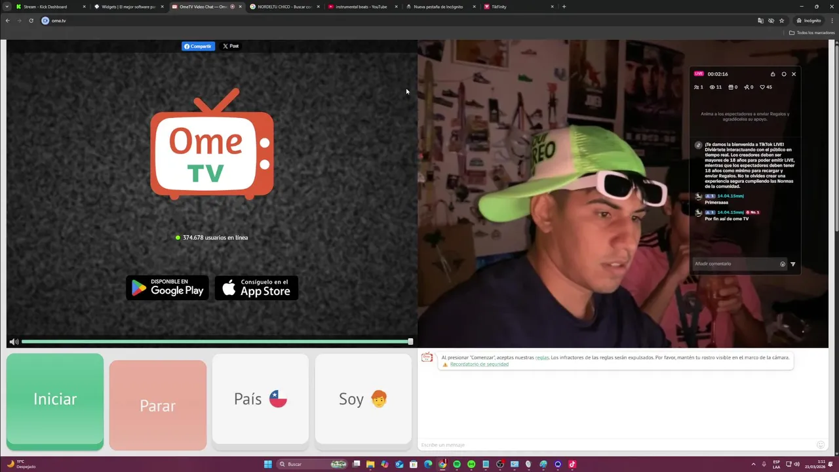Open the Chrome three-dot menu

point(831,20)
